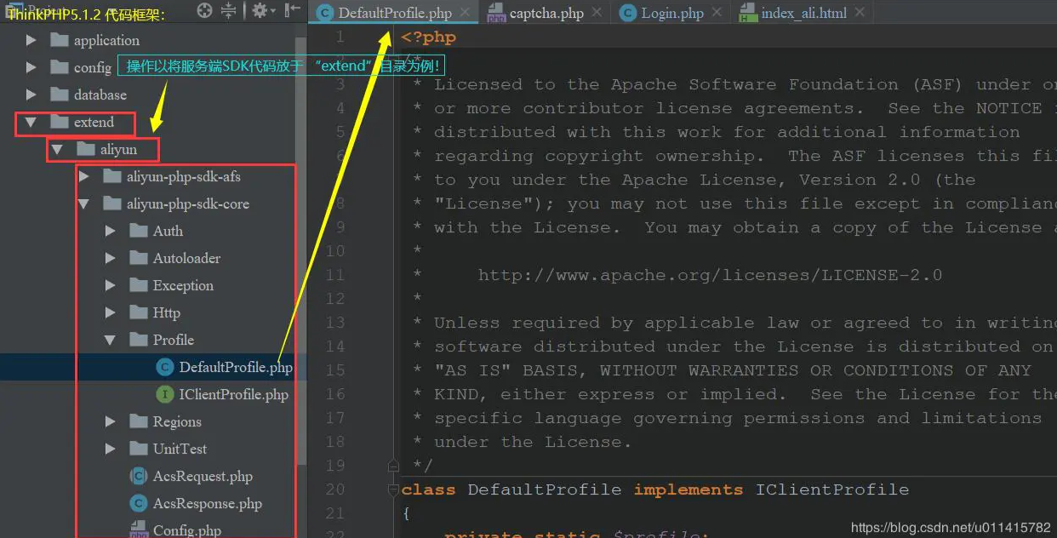1057x538 pixels.
Task: Click line number 15 in the gutter
Action: click(335, 370)
